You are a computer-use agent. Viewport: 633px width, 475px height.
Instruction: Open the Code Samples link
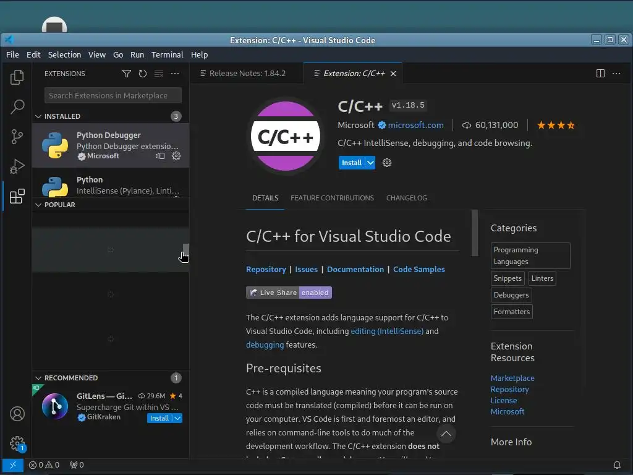click(x=418, y=270)
